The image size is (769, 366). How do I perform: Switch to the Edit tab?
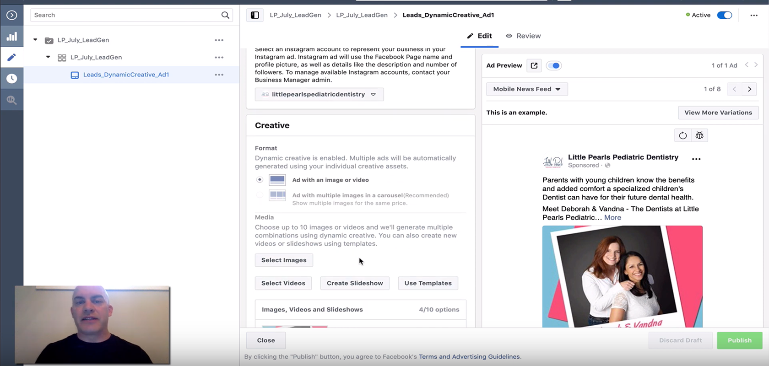(480, 36)
